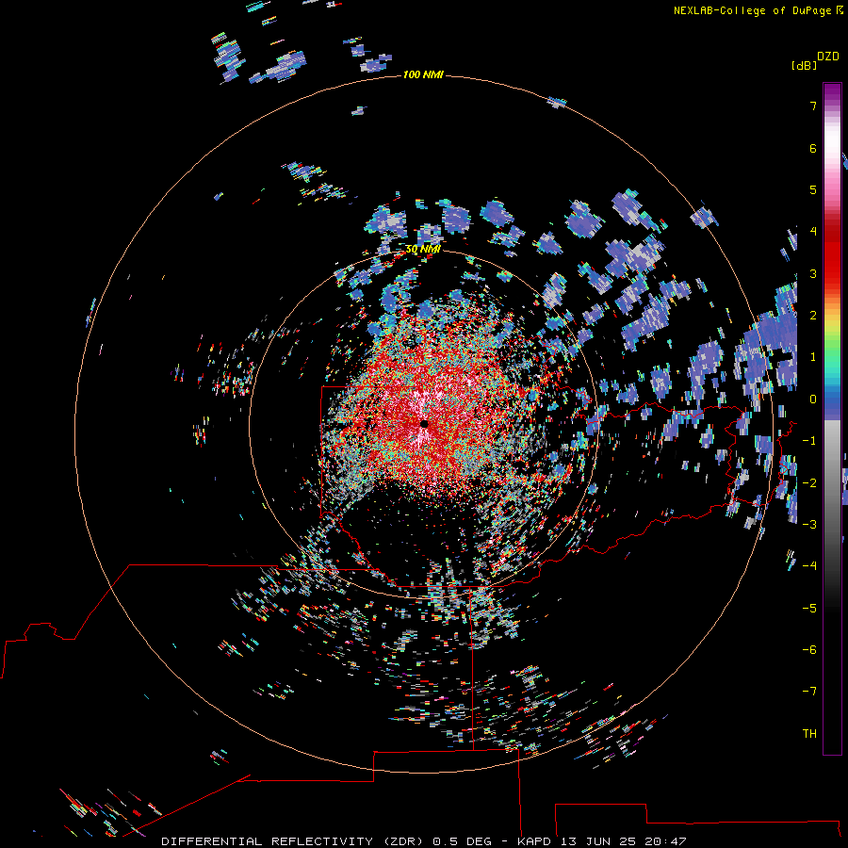The height and width of the screenshot is (848, 848).
Task: Click the 'DZD' color scale title
Action: [828, 57]
